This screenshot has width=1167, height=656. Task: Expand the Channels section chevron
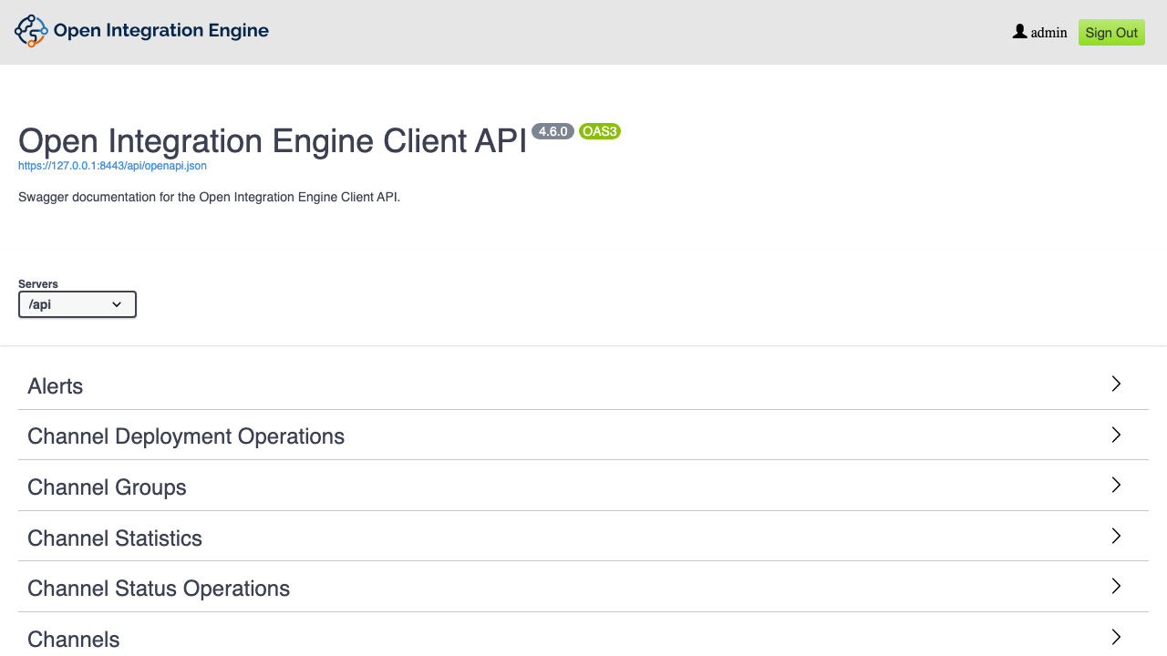pyautogui.click(x=1116, y=637)
